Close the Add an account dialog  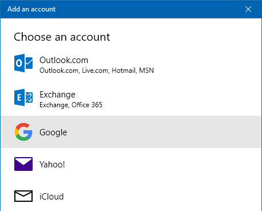[x=248, y=9]
